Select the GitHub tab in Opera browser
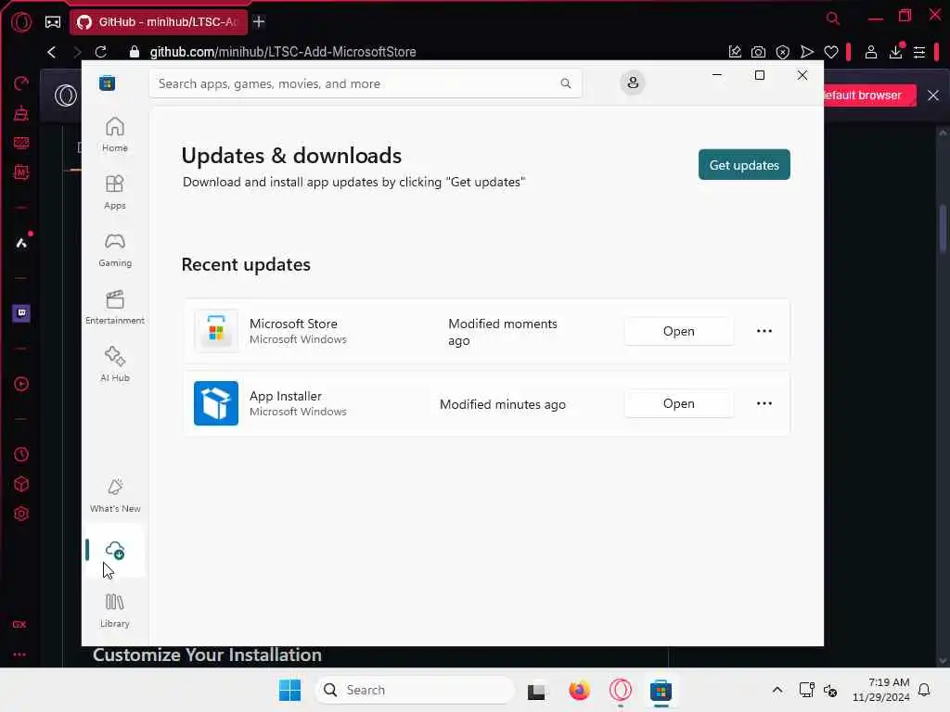Viewport: 950px width, 712px height. coord(159,22)
